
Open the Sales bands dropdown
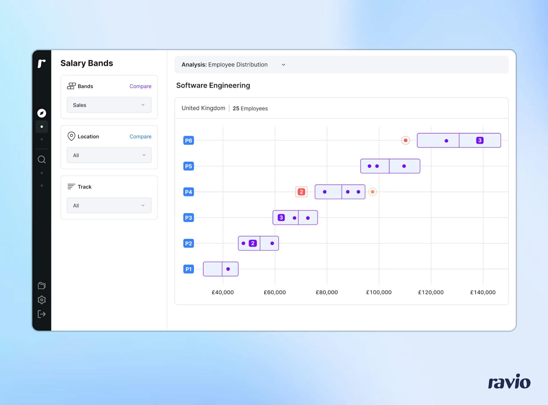click(109, 105)
